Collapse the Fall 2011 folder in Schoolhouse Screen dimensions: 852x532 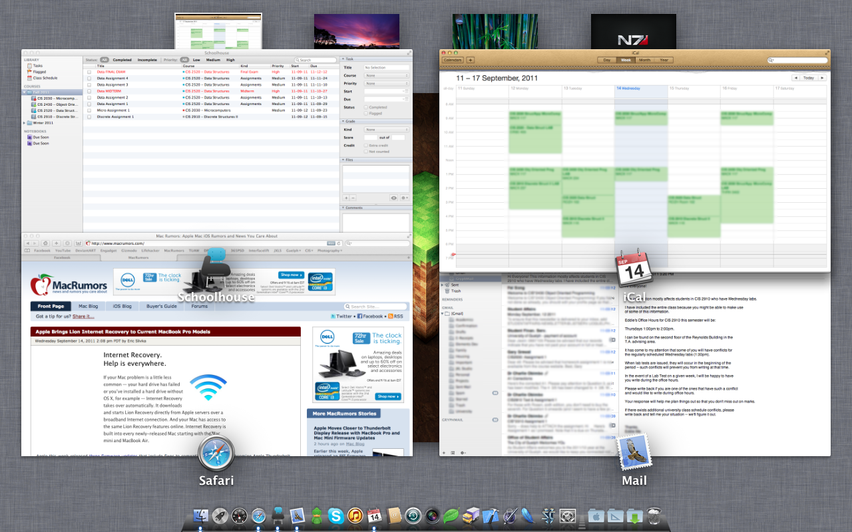pyautogui.click(x=25, y=92)
